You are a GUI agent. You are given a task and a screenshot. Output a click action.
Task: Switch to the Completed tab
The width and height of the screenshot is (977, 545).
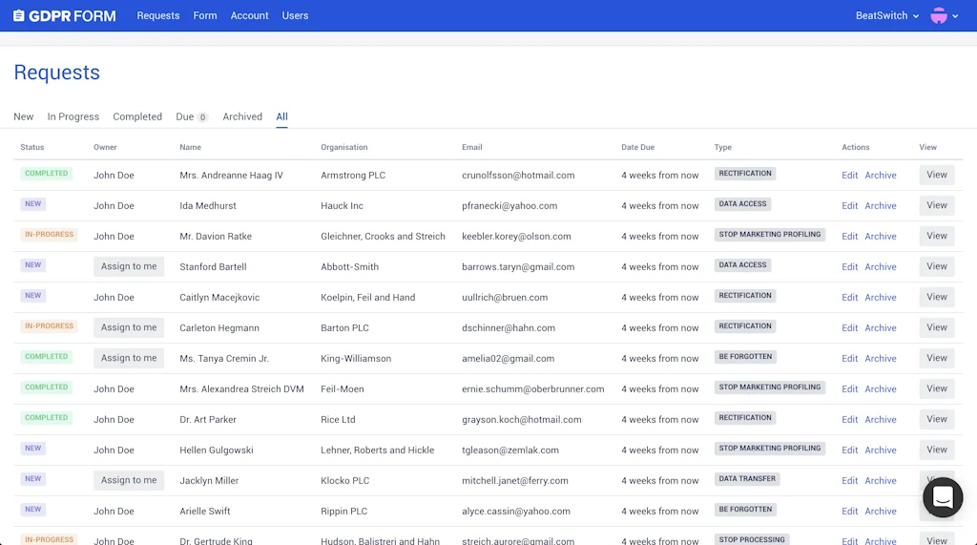tap(137, 116)
